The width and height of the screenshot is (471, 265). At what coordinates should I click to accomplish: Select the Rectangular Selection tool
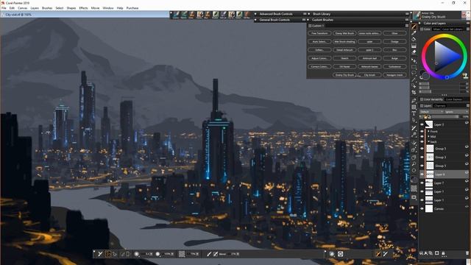(x=414, y=67)
